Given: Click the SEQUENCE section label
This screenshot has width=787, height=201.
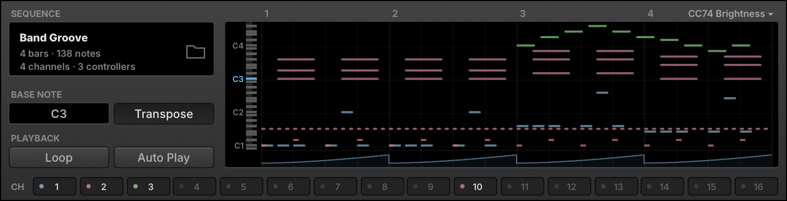Looking at the screenshot, I should pyautogui.click(x=36, y=14).
